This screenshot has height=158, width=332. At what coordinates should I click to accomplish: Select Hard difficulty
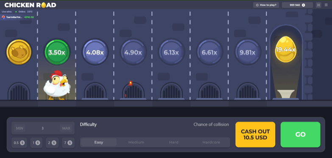tap(173, 142)
